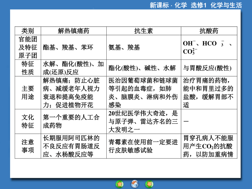Screen dimensions: 252x189
Task: Click the '解热镇痛药' column header
Action: point(74,31)
